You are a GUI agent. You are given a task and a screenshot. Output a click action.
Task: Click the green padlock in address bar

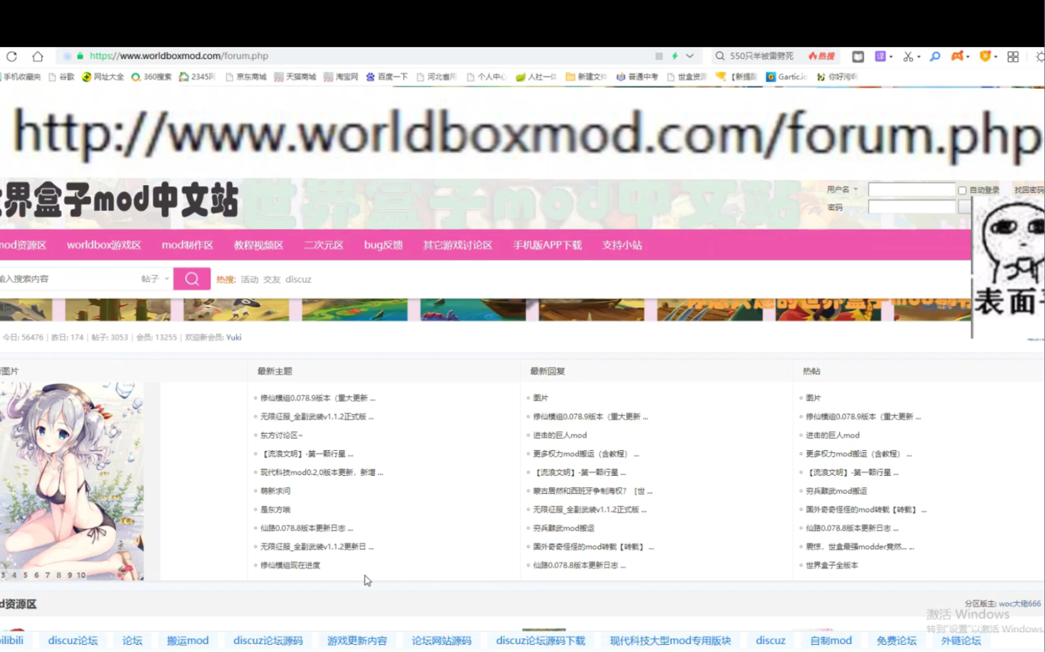(x=80, y=56)
